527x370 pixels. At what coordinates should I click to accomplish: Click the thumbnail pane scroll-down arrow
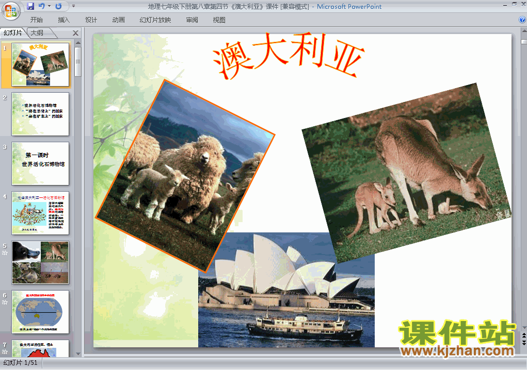click(78, 354)
